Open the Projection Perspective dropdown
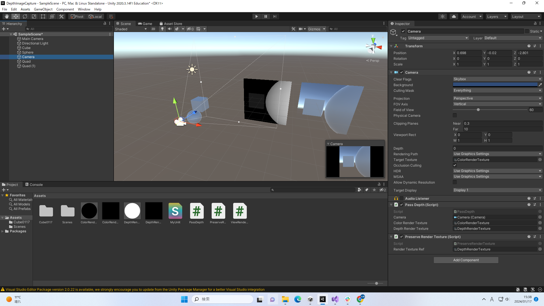 pos(497,98)
